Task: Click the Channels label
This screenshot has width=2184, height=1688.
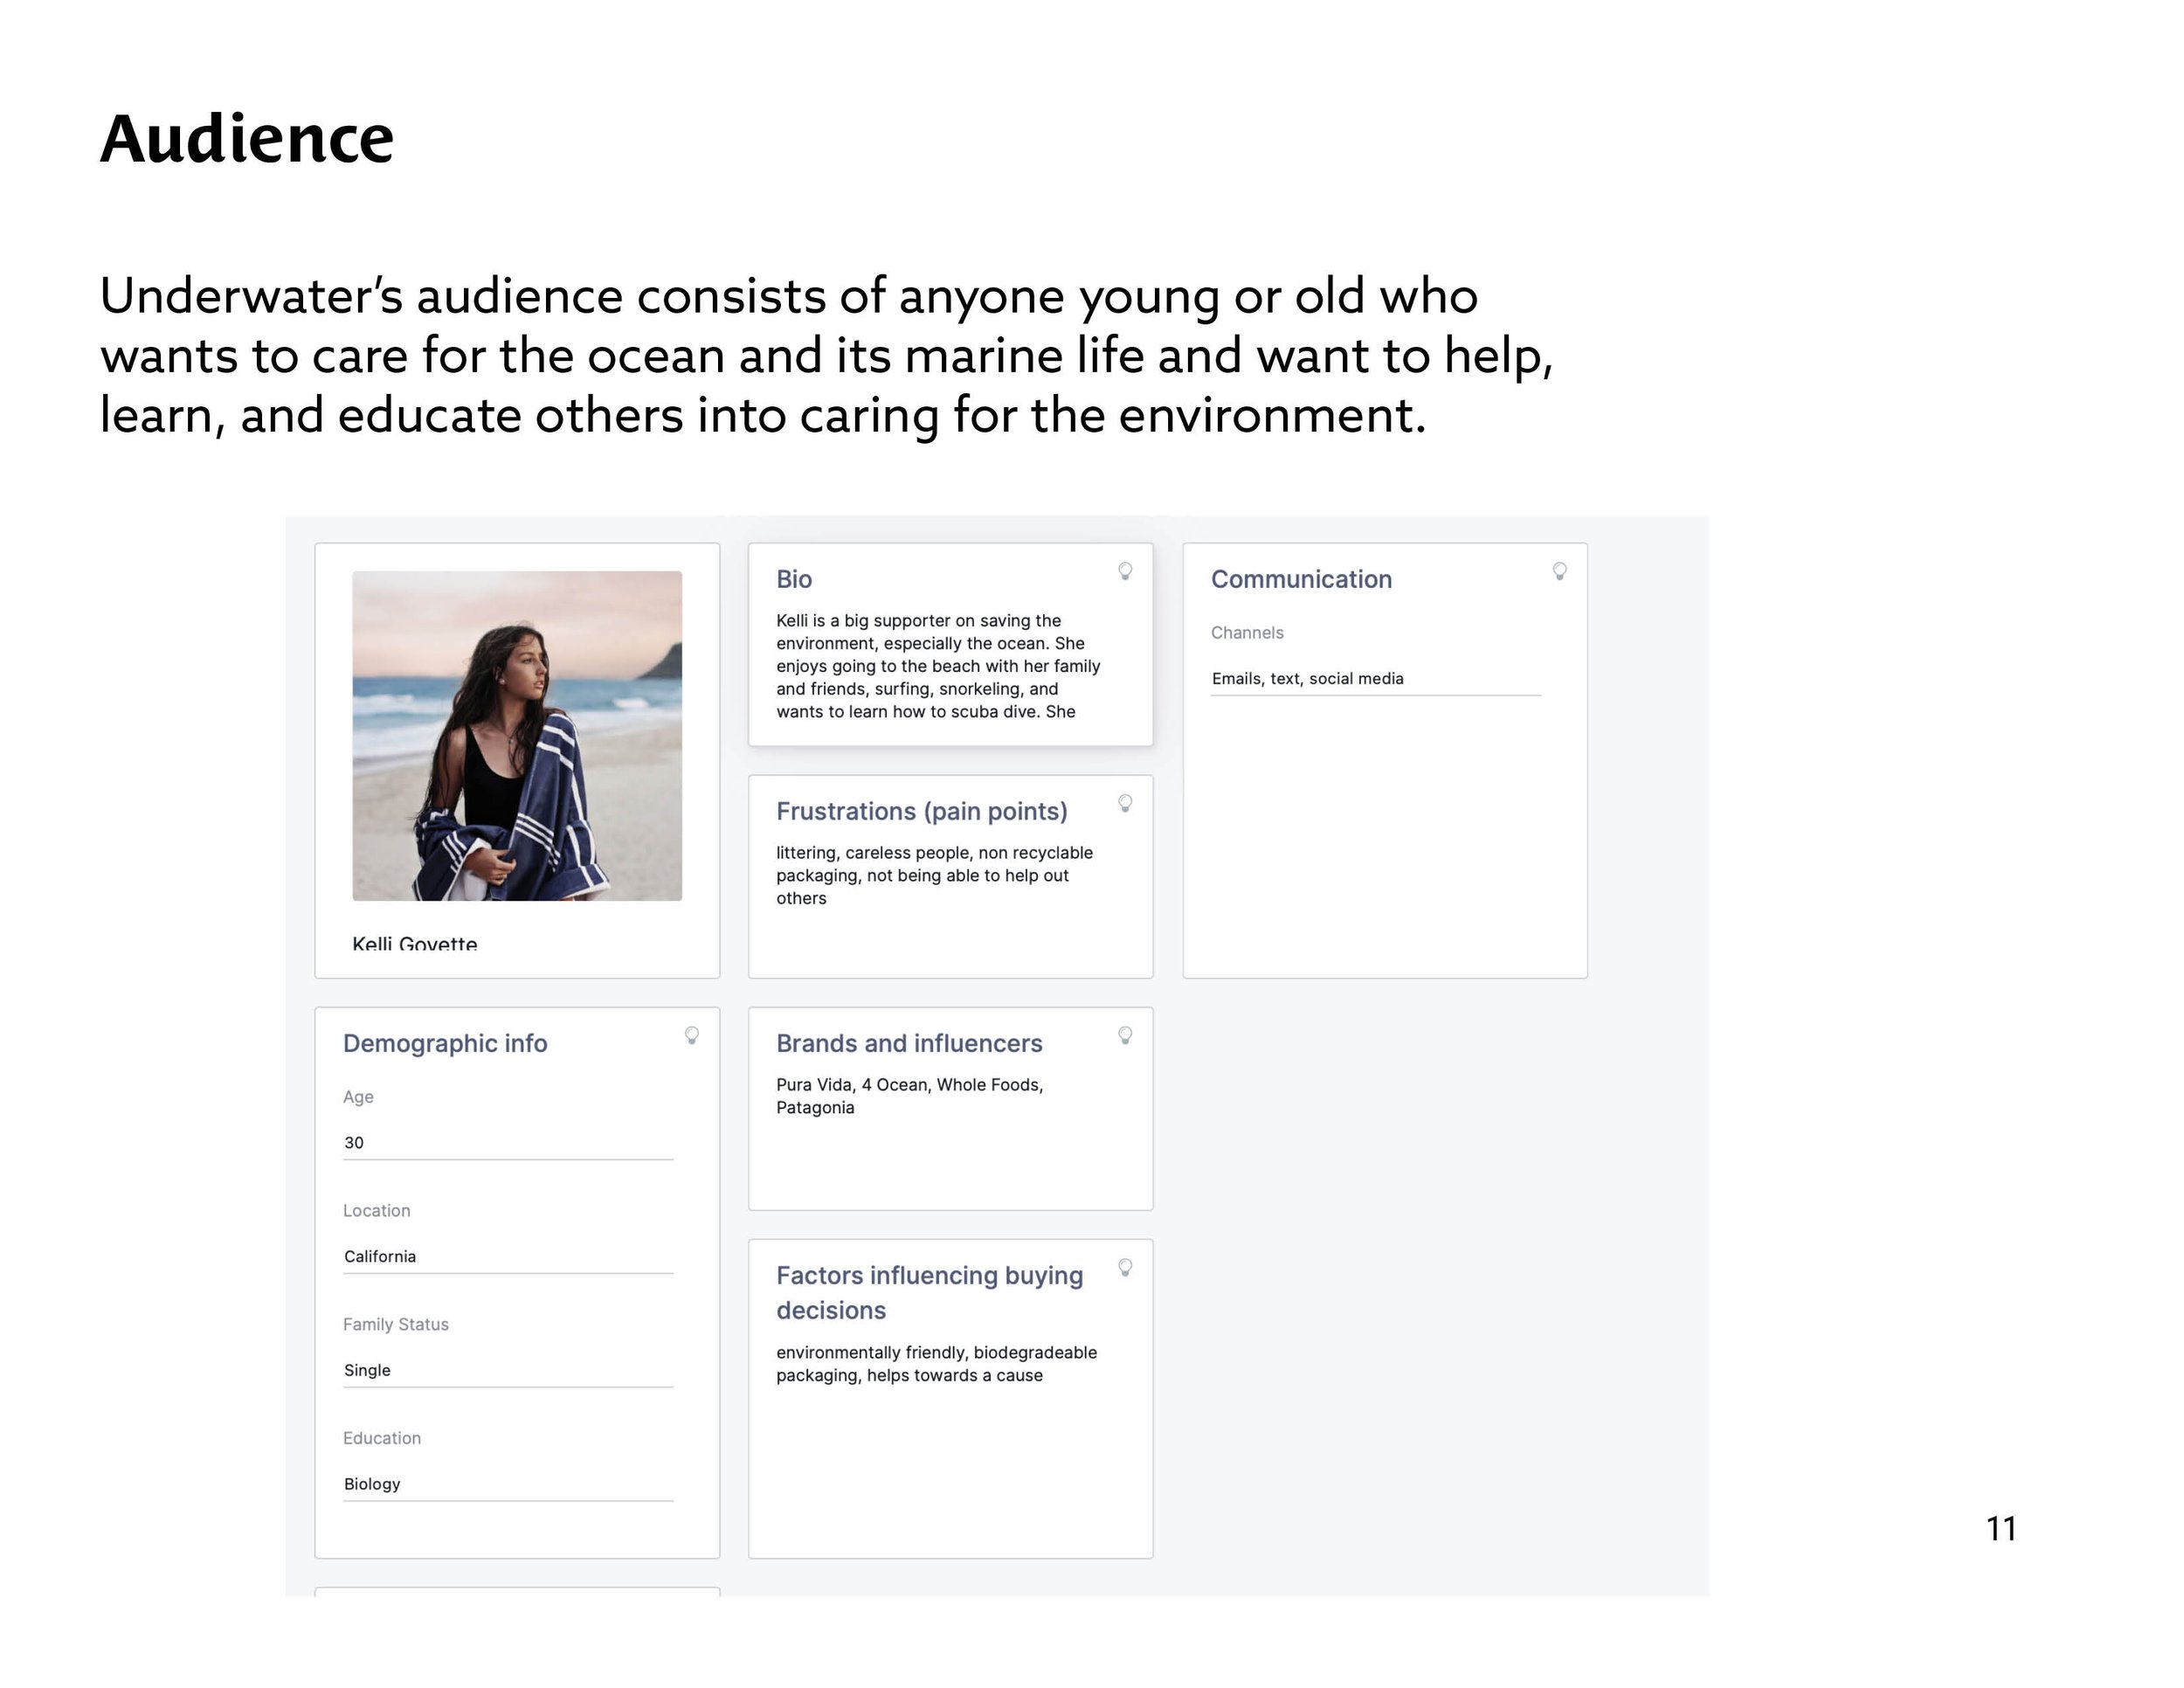Action: (1247, 632)
